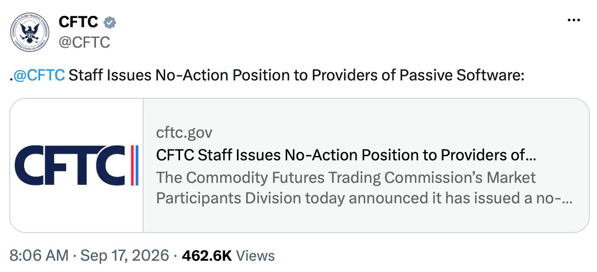The image size is (597, 272).
Task: Click the red and blue stripes of logo
Action: point(134,165)
